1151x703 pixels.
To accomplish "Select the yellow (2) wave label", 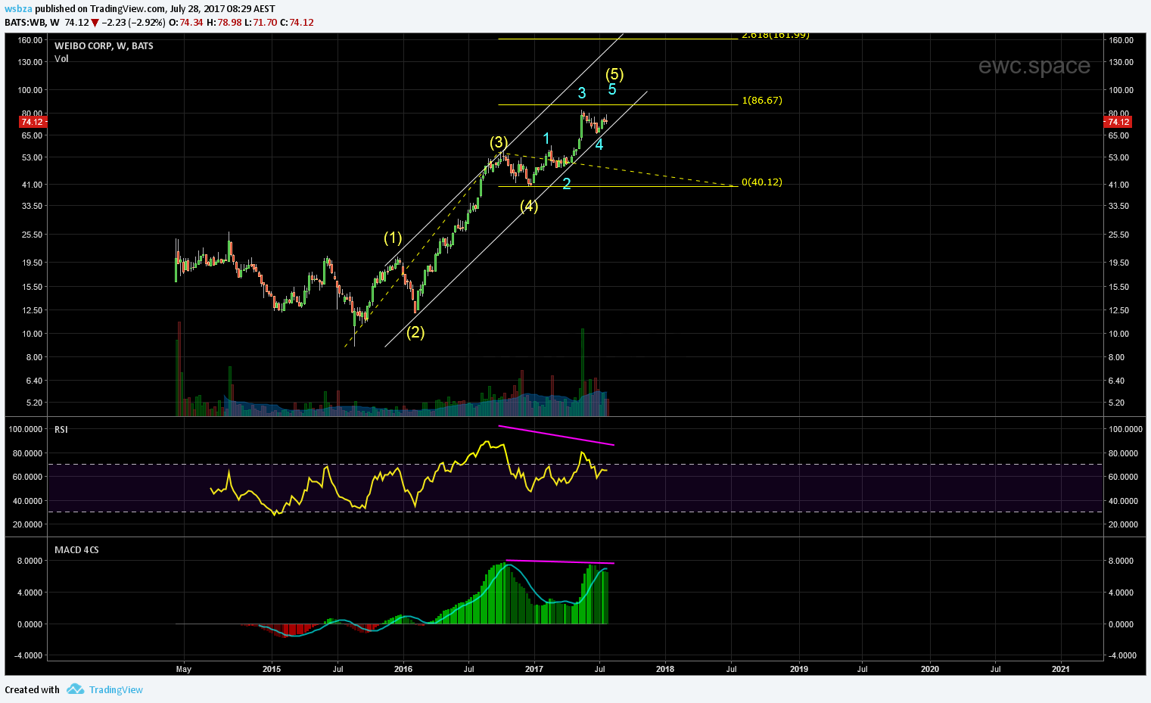I will (415, 332).
